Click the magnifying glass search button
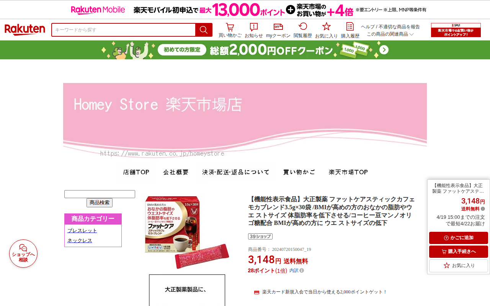This screenshot has height=306, width=490. click(204, 30)
